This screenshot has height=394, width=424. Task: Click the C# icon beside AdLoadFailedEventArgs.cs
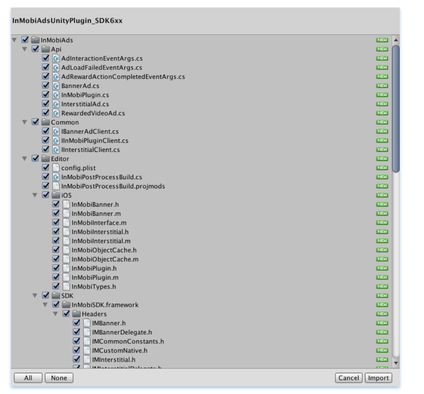56,68
